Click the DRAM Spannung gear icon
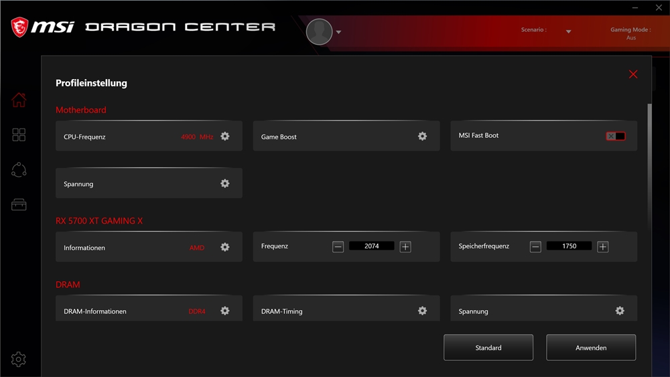670x377 pixels. (x=620, y=311)
